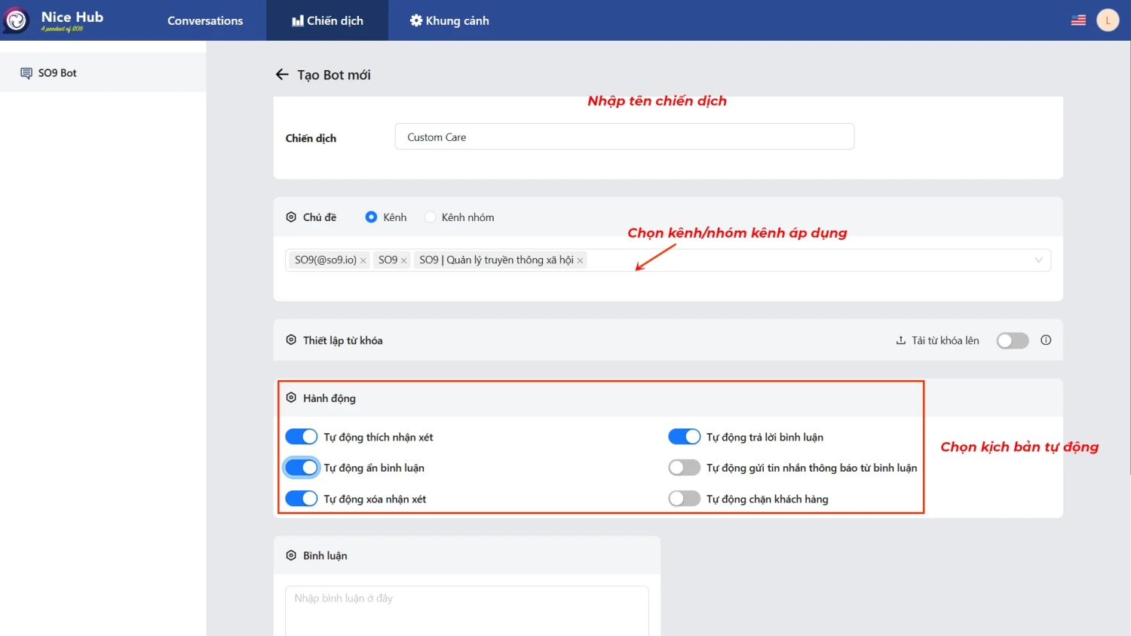Enable the Tải từ khóa lên switch

(1013, 340)
